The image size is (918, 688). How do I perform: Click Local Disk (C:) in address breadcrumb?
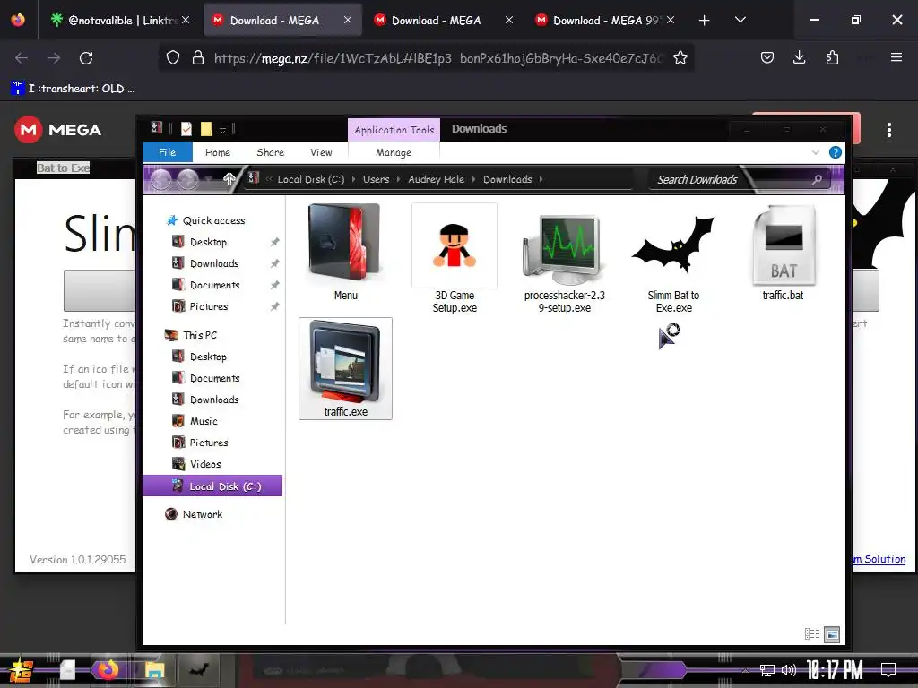point(311,179)
